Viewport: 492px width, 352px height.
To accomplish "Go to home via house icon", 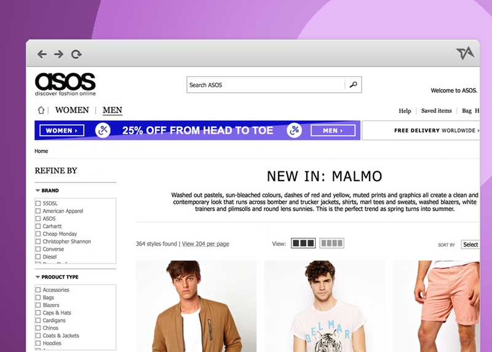I will [41, 110].
